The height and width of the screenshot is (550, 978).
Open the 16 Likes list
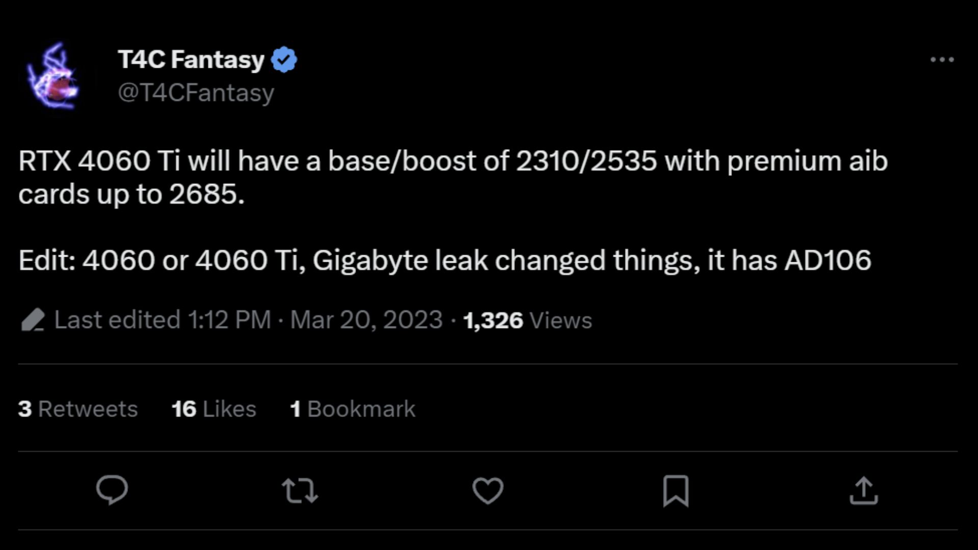pos(213,408)
